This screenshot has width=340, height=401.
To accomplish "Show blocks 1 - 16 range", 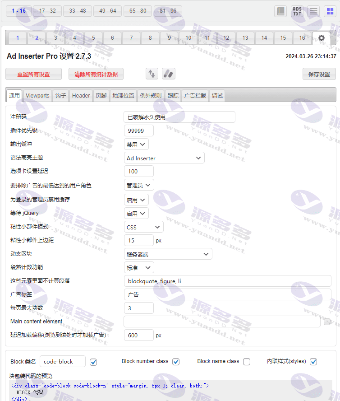I will [18, 11].
